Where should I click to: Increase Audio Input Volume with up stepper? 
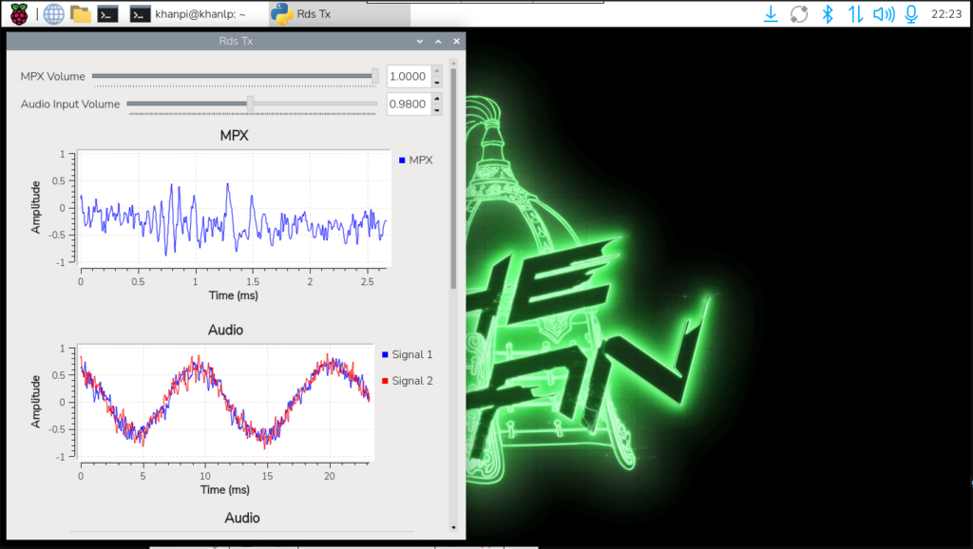(437, 98)
